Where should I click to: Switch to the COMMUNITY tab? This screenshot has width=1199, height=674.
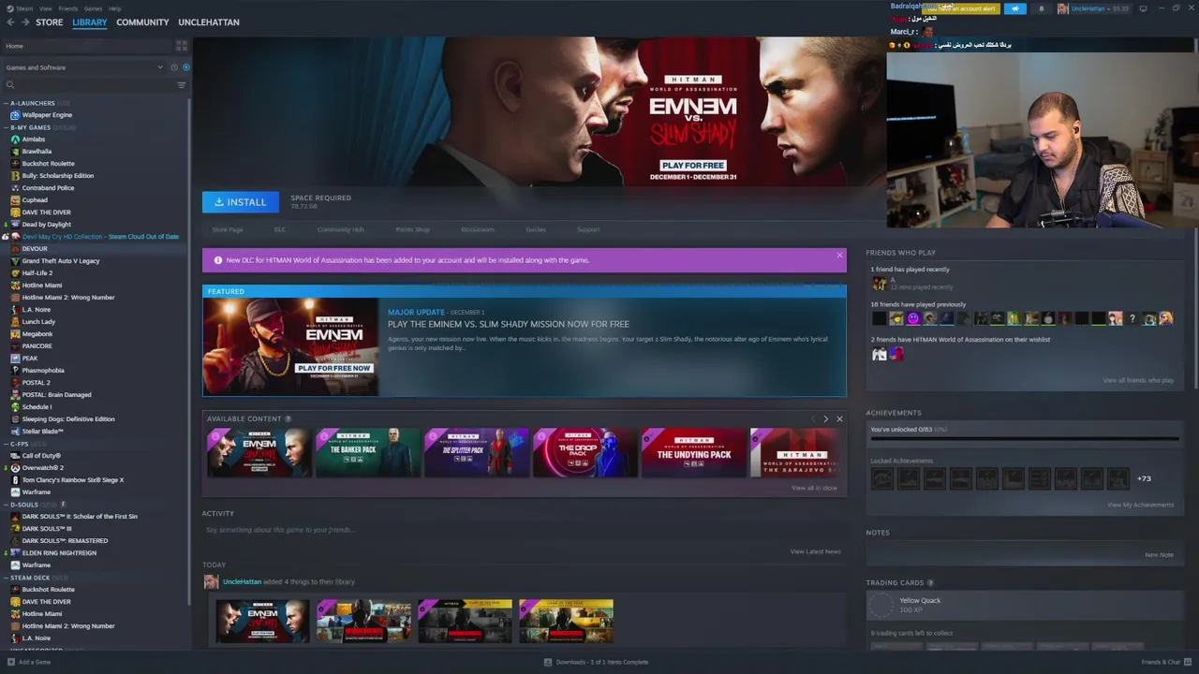coord(142,22)
